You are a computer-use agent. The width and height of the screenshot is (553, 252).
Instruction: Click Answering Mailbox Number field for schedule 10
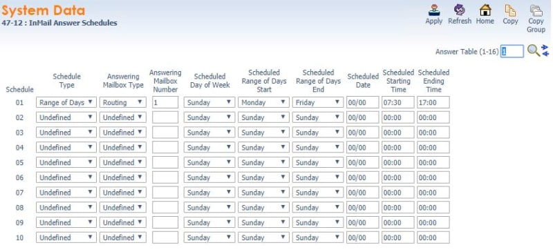(165, 238)
